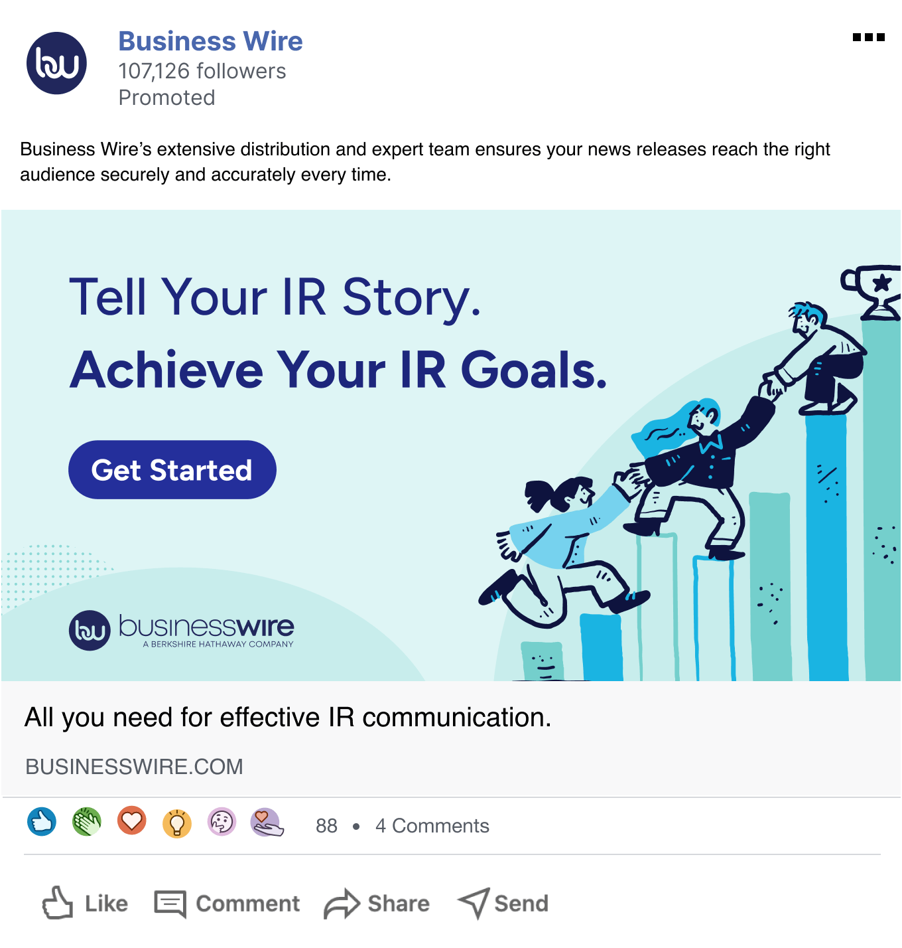902x948 pixels.
Task: Open the 4 Comments link
Action: click(x=432, y=826)
